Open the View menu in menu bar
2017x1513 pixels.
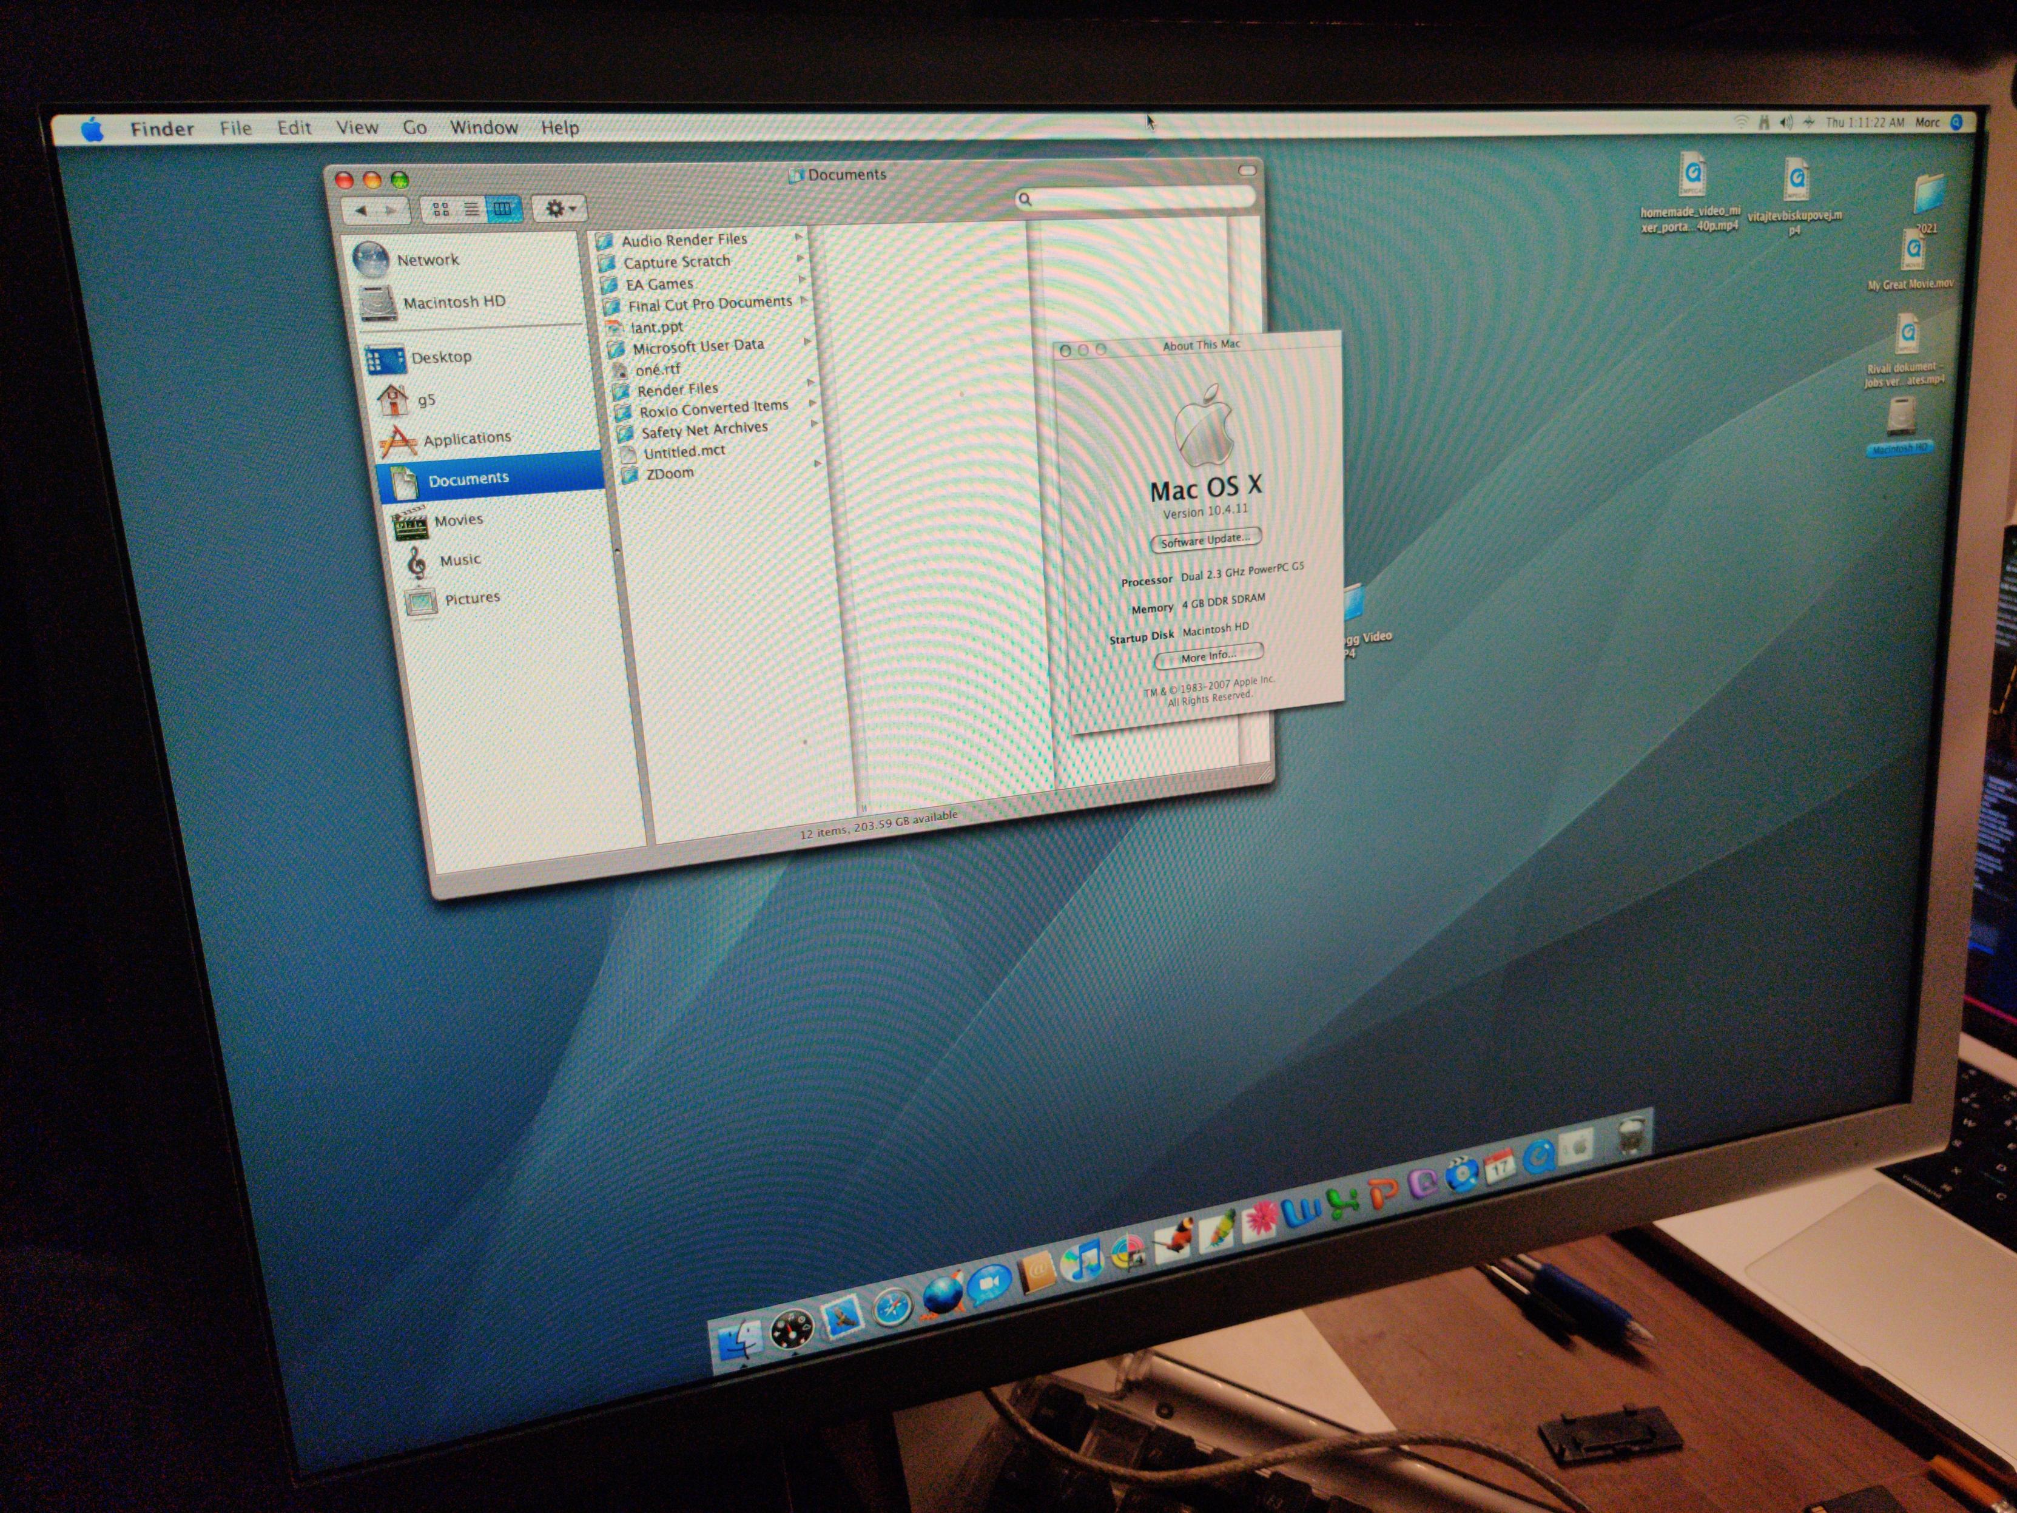point(357,127)
